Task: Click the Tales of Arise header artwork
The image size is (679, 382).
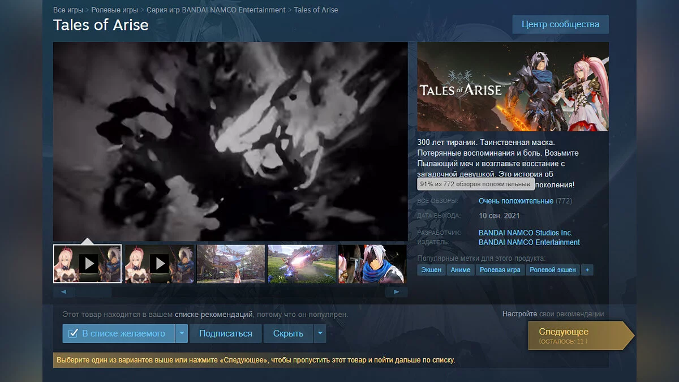Action: [513, 87]
